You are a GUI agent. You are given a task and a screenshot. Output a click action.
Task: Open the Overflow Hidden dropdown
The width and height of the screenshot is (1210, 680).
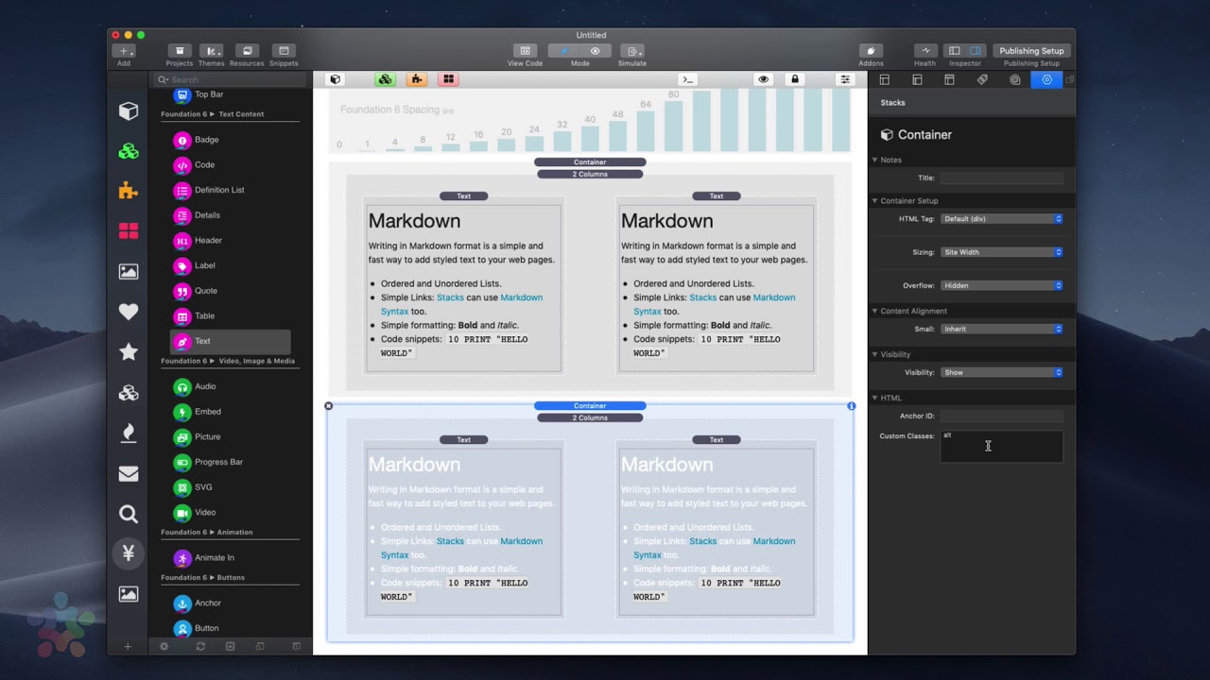tap(1002, 285)
